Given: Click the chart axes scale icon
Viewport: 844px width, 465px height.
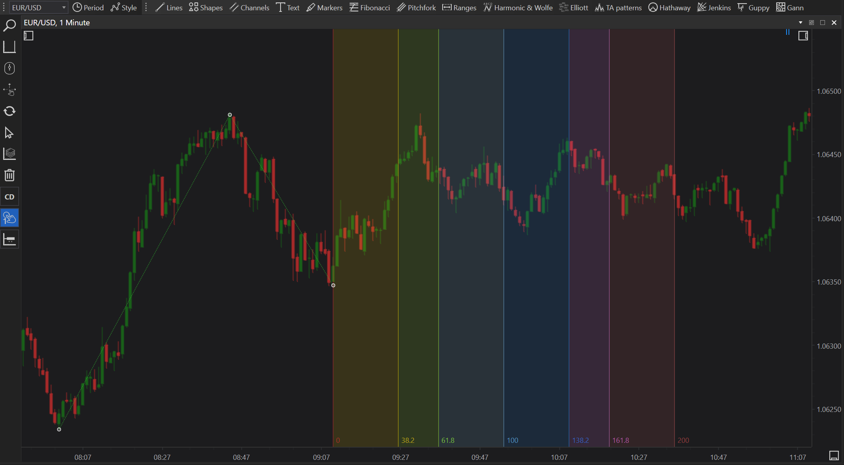Looking at the screenshot, I should [x=9, y=47].
